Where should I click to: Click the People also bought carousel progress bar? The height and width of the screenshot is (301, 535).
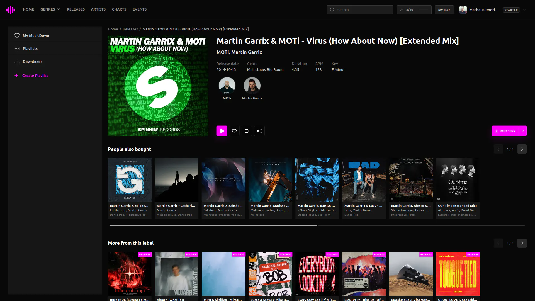317,225
